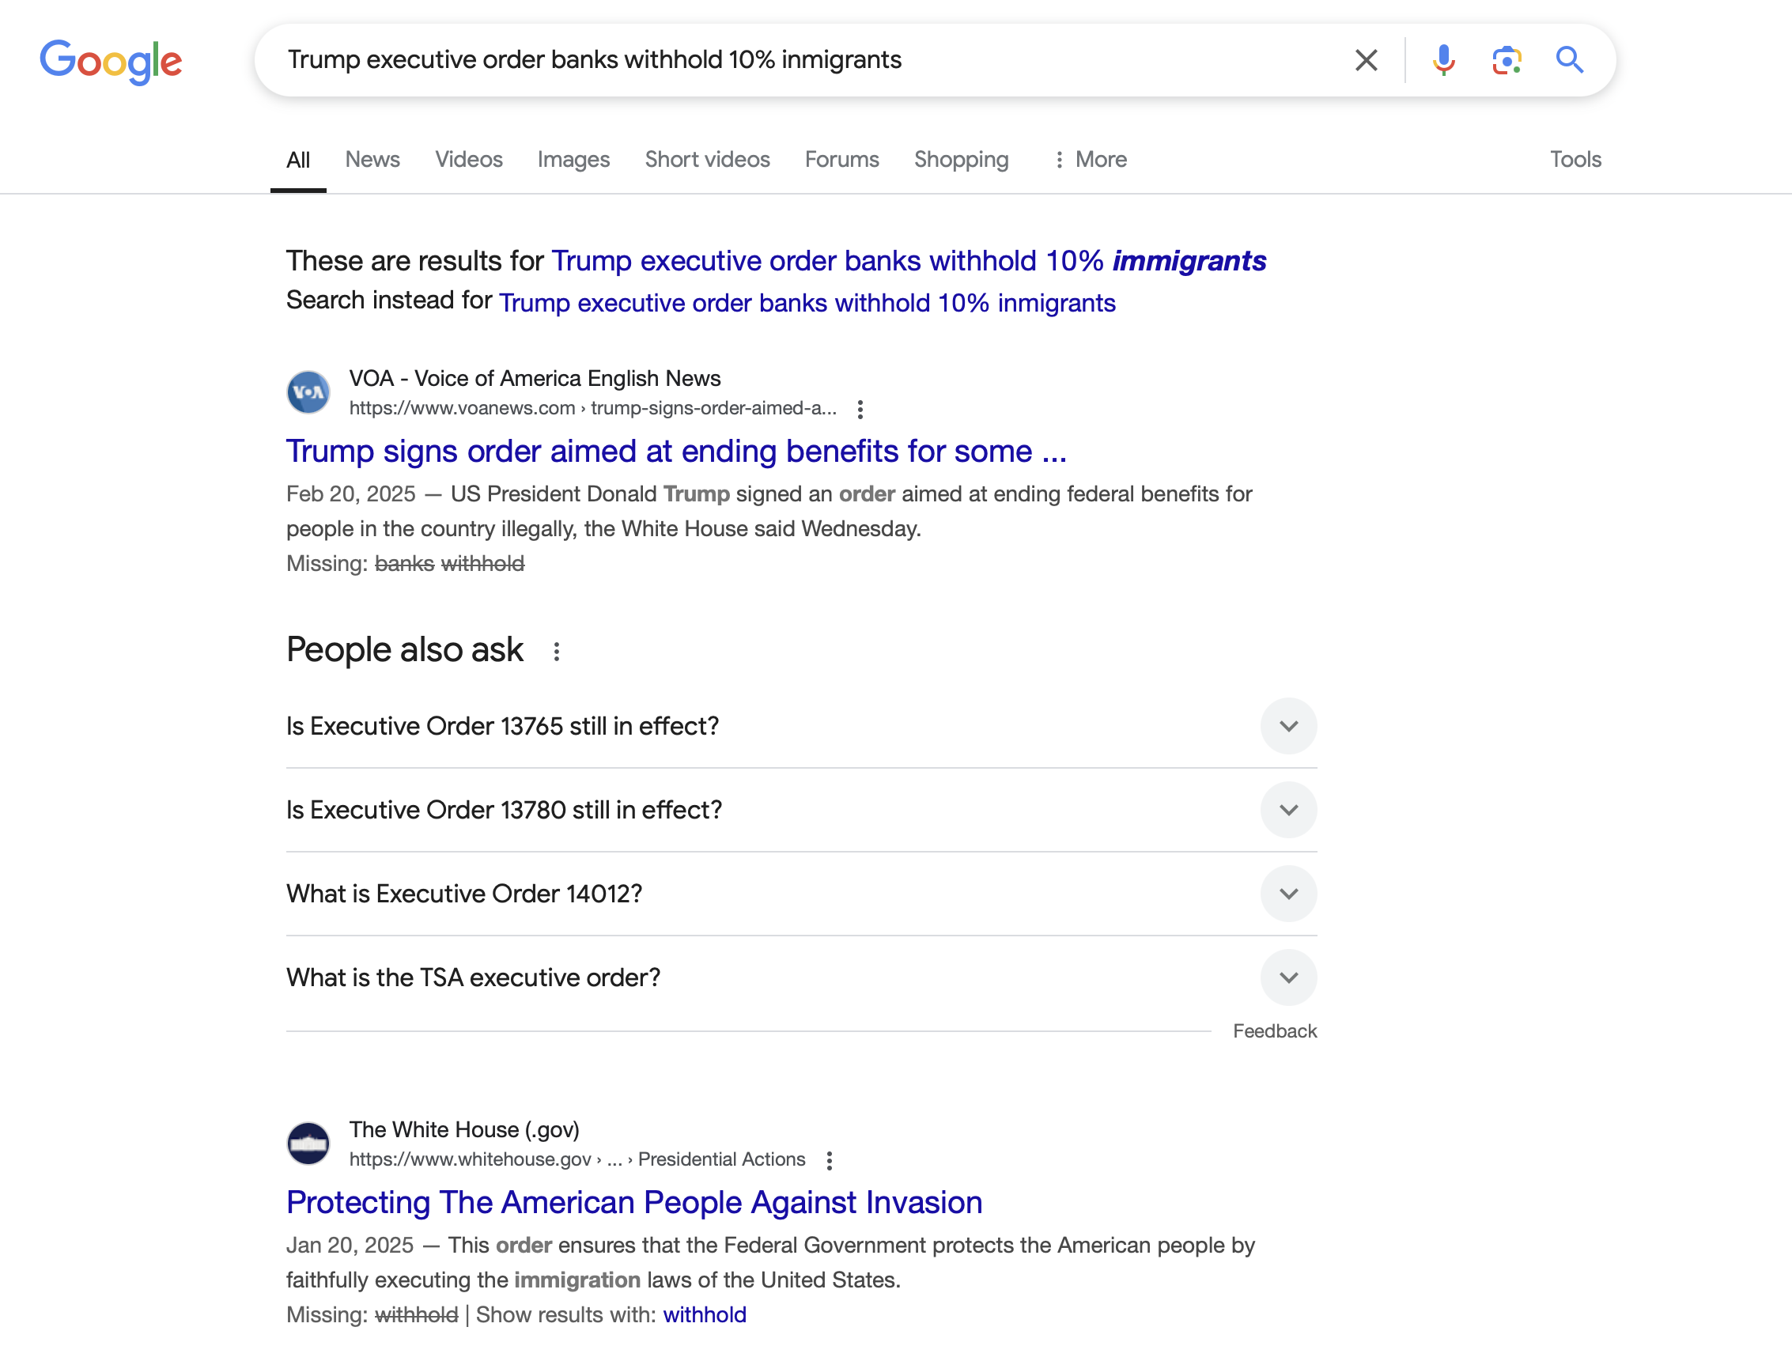Expand "What is the TSA executive order?"
The width and height of the screenshot is (1792, 1346).
[x=1288, y=977]
